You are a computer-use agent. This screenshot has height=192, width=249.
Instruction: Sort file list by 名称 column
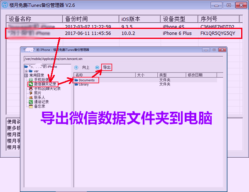105,75
